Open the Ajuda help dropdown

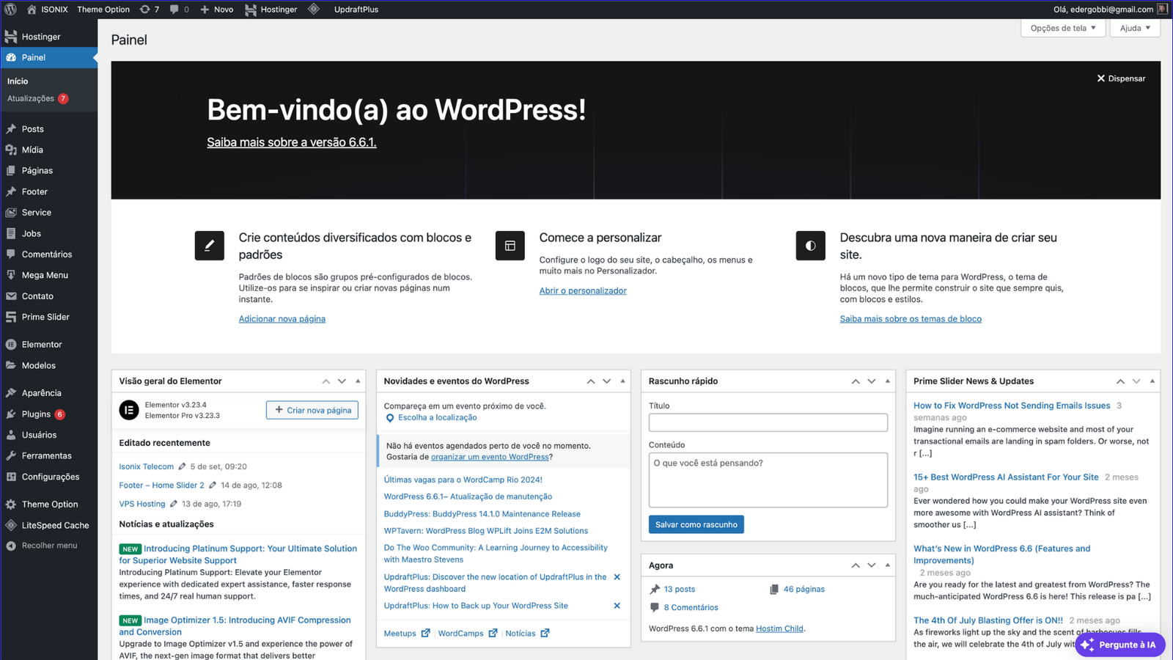pos(1134,28)
